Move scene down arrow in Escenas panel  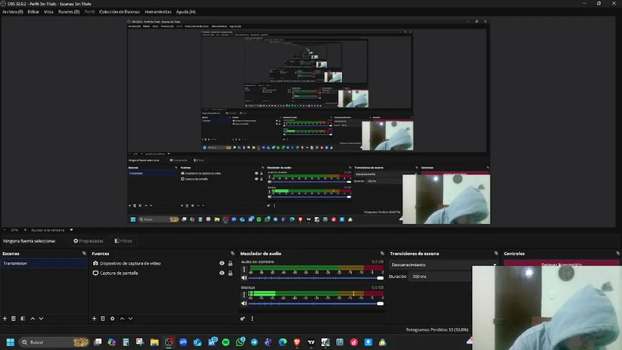click(41, 318)
